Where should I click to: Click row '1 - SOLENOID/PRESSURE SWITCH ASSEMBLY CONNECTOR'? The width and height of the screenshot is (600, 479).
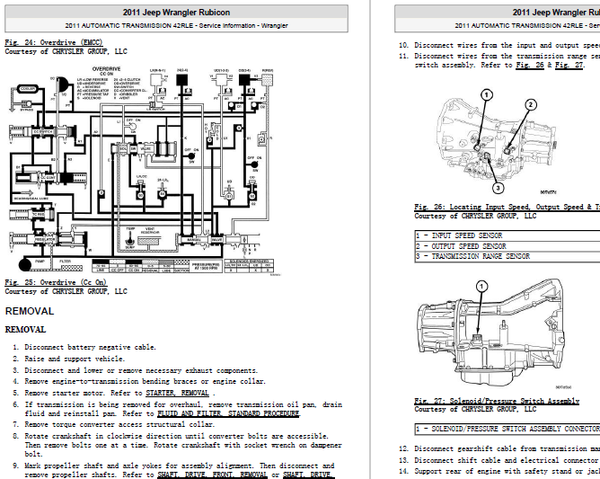click(x=507, y=429)
